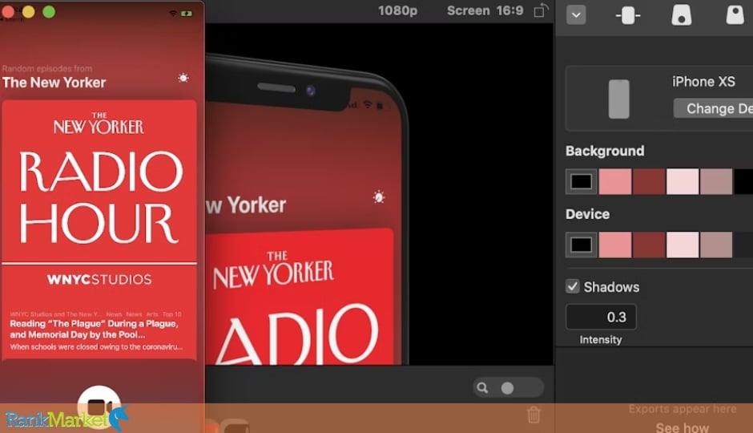Pick the black Device color swatch

click(x=581, y=245)
